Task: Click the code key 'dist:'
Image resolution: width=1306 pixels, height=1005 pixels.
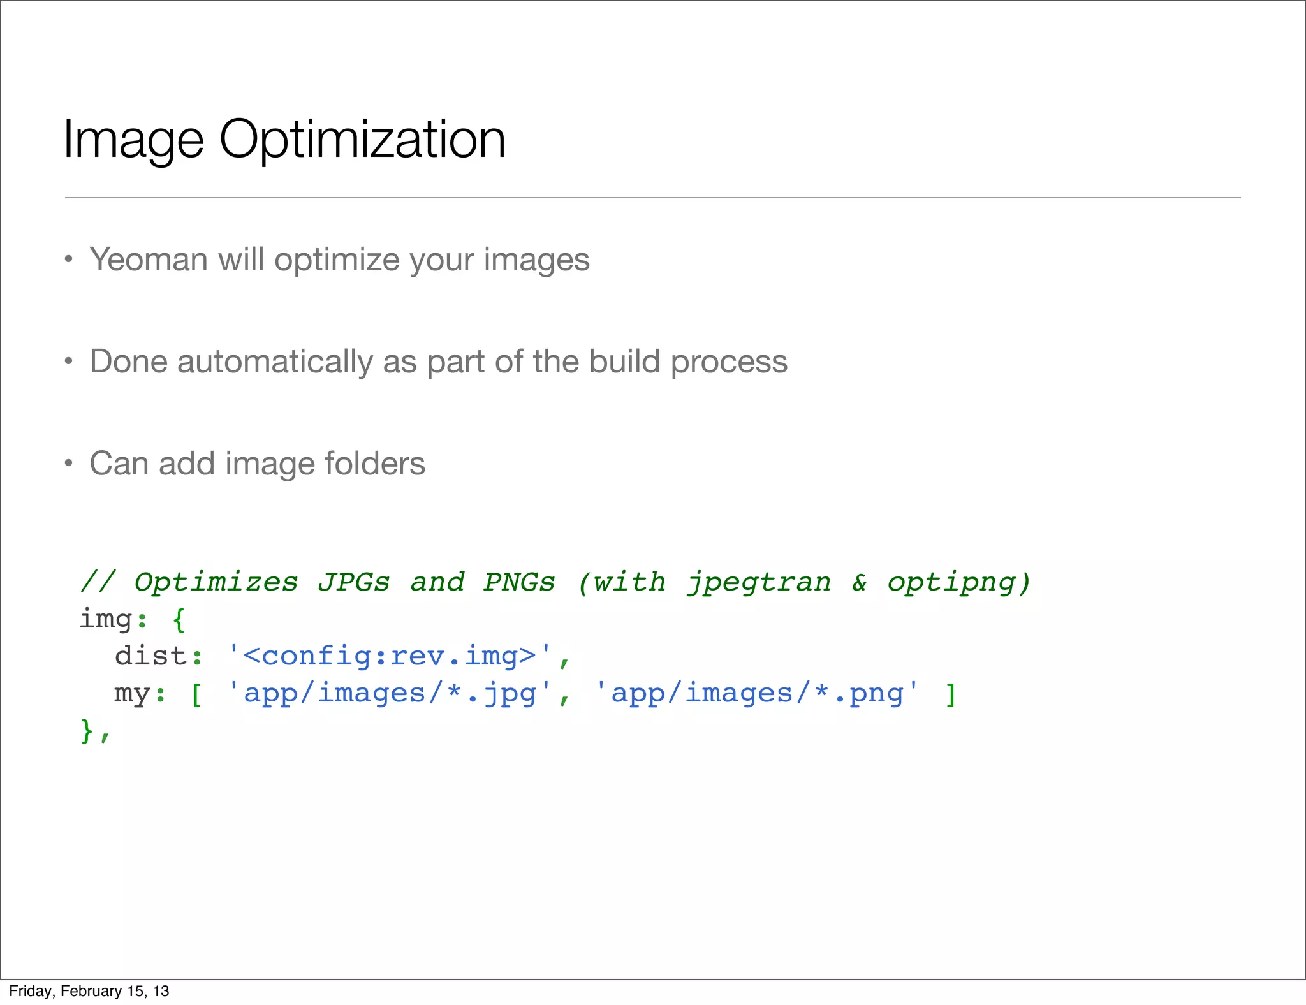Action: (x=159, y=656)
